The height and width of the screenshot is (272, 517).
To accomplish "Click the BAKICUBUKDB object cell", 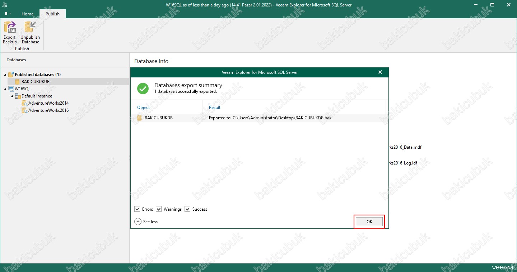I will tap(158, 118).
